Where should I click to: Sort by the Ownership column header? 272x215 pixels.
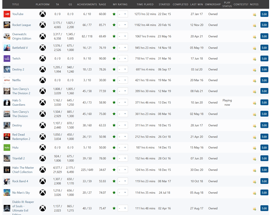(x=213, y=4)
